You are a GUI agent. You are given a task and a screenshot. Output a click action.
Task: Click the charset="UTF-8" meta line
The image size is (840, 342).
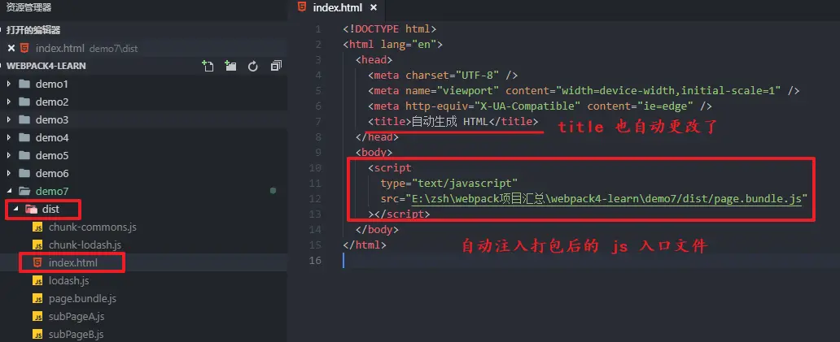[x=443, y=76]
